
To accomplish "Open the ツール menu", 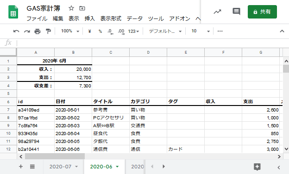I will 156,19.
